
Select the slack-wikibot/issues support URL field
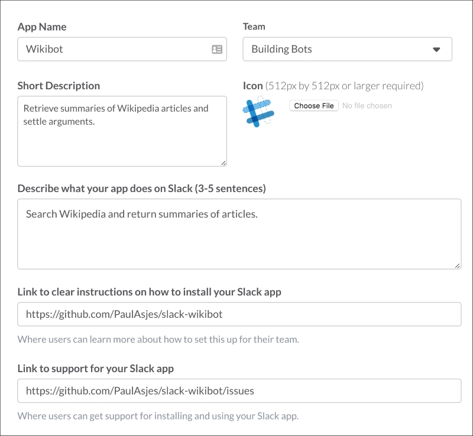coord(239,391)
